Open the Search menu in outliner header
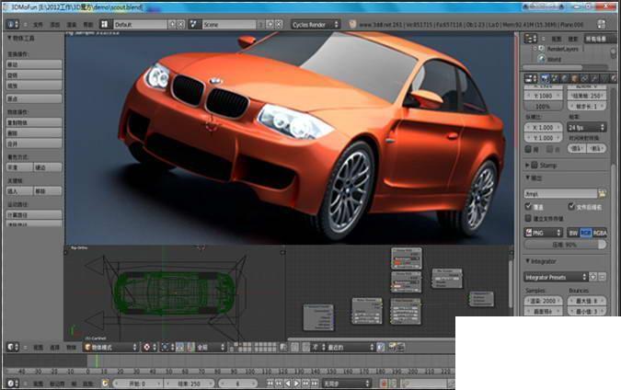The width and height of the screenshot is (621, 390). [573, 39]
